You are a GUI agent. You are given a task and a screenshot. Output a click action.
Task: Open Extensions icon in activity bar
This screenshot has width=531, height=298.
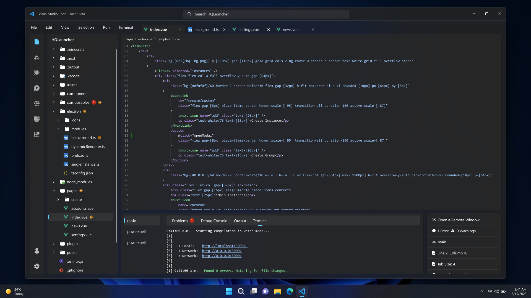pyautogui.click(x=37, y=134)
